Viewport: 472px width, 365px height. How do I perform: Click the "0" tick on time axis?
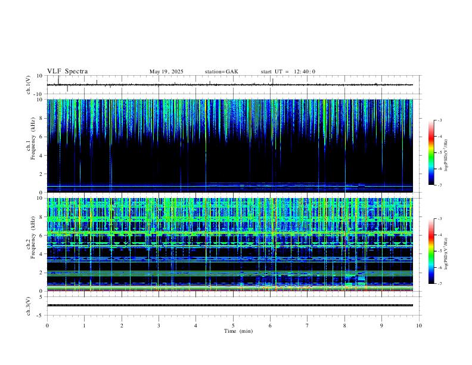47,326
